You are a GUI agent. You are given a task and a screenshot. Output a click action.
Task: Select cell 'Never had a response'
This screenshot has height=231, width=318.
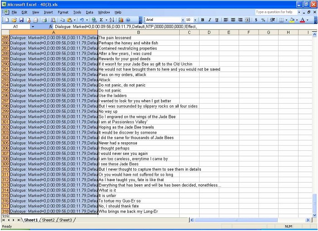[x=138, y=143]
